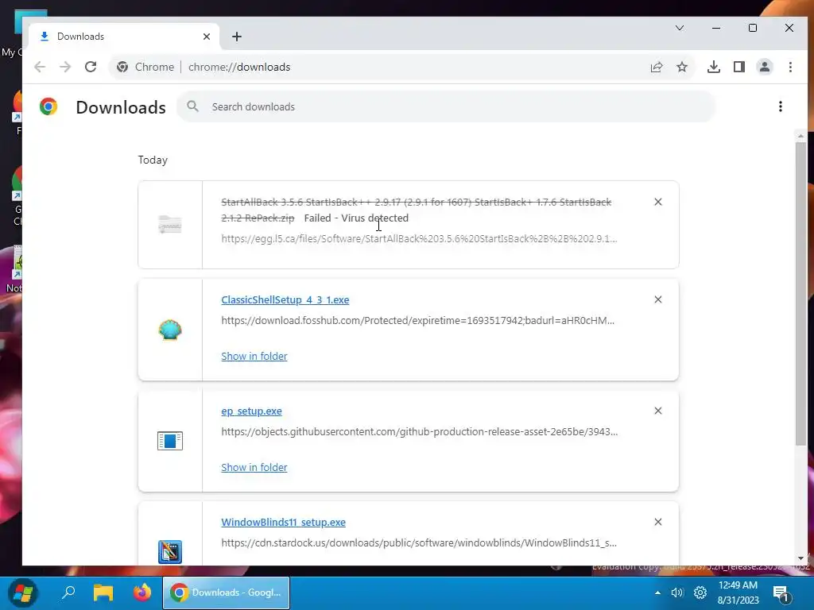
Task: Remove ClassicShellSetup from the list
Action: [657, 299]
